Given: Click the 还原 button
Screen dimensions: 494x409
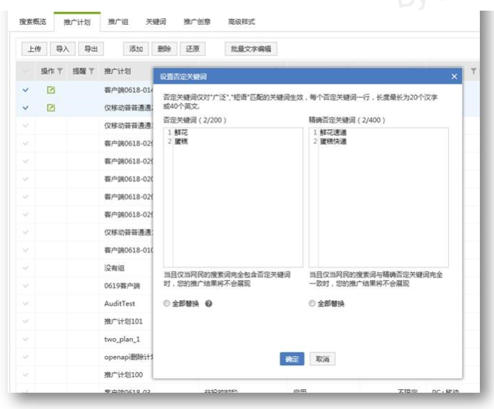Looking at the screenshot, I should coord(193,49).
